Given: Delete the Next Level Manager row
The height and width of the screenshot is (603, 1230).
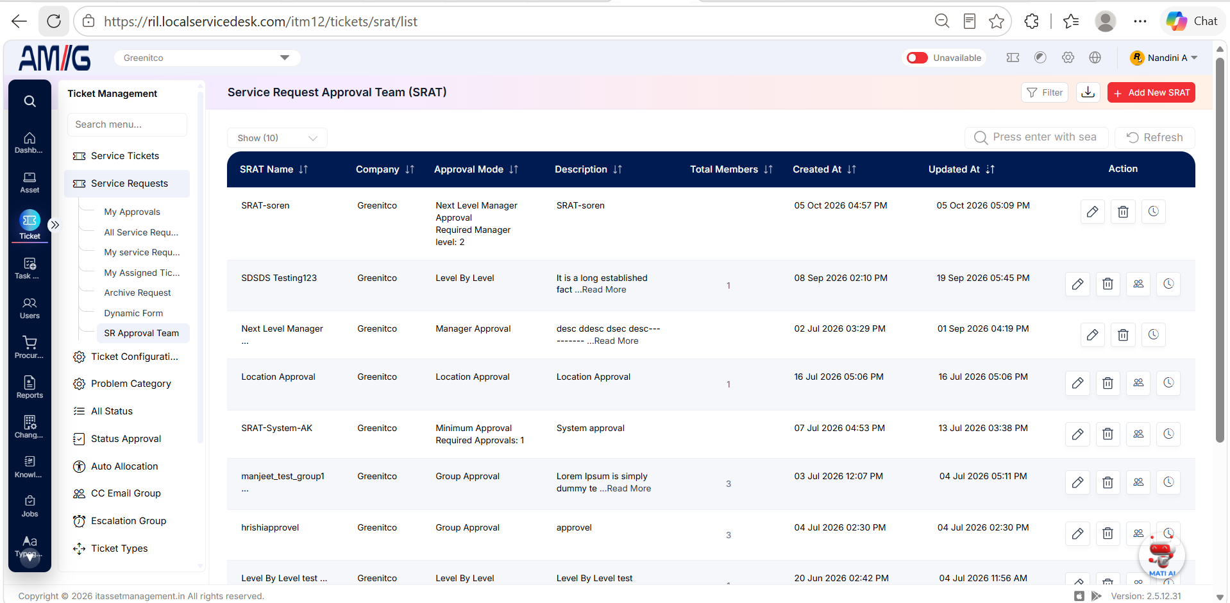Looking at the screenshot, I should 1123,335.
